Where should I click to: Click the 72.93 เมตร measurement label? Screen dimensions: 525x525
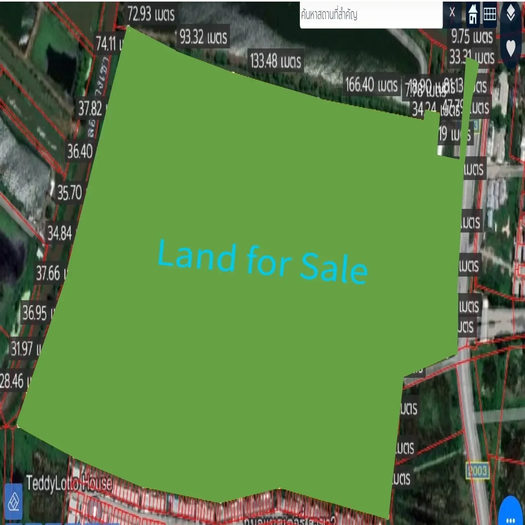tap(151, 14)
